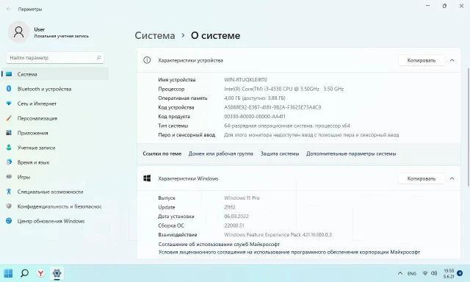Viewport: 470px width, 282px height.
Task: Open Соглашение об использовании служб Майкрософт
Action: point(219,245)
